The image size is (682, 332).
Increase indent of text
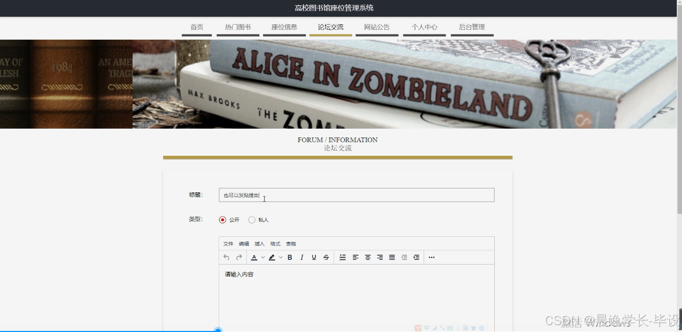416,257
